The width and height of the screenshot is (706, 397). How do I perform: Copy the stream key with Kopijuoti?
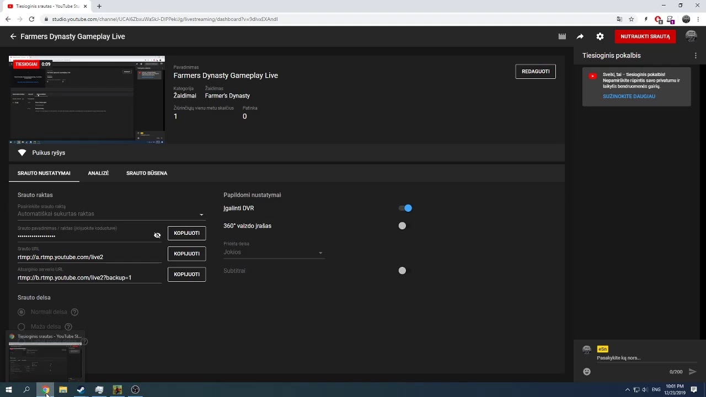point(187,233)
